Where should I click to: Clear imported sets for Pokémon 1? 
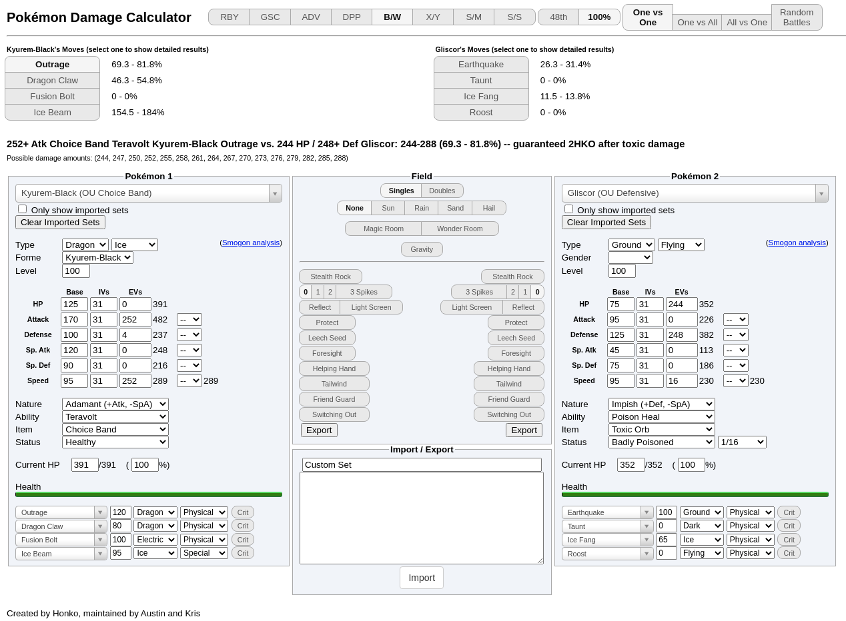60,222
